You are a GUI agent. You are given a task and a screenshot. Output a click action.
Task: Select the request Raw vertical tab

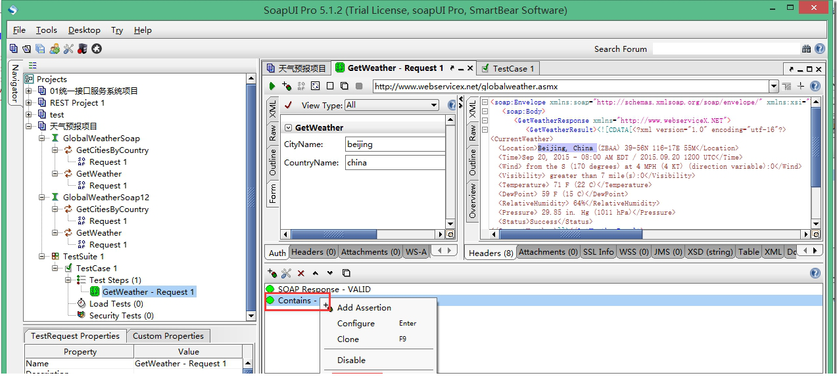pyautogui.click(x=273, y=133)
